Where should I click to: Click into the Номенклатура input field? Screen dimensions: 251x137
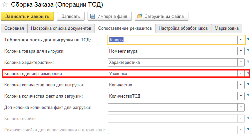172,51
